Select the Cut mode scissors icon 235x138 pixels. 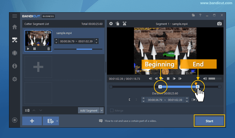point(14,40)
